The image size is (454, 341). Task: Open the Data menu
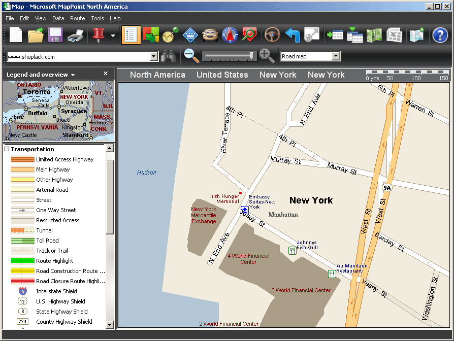coord(58,18)
